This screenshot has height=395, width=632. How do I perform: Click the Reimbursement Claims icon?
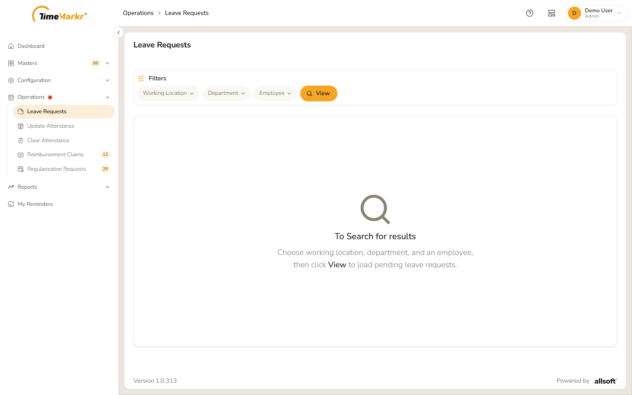coord(21,154)
